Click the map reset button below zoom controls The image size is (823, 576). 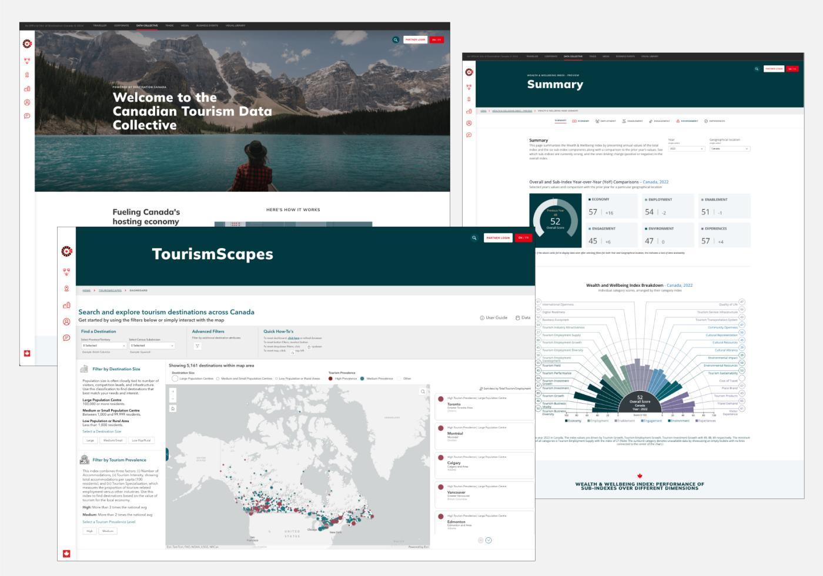(173, 408)
